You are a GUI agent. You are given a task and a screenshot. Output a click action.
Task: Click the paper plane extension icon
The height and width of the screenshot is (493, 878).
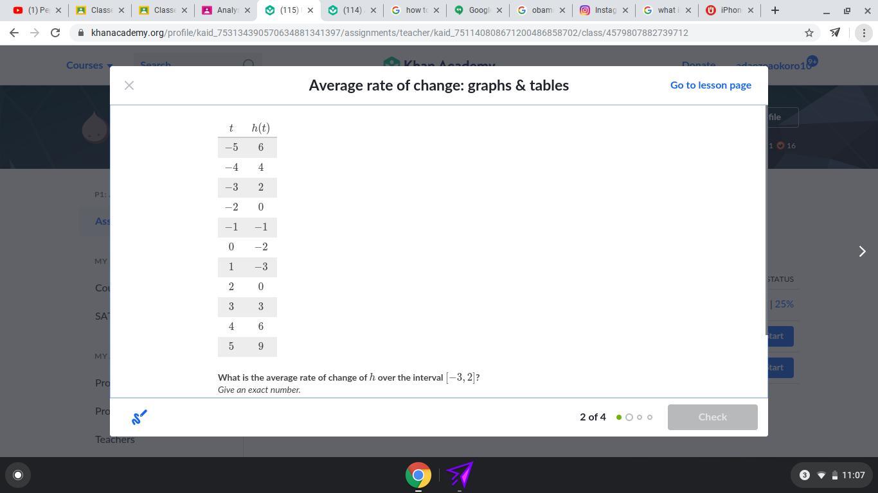tap(835, 33)
